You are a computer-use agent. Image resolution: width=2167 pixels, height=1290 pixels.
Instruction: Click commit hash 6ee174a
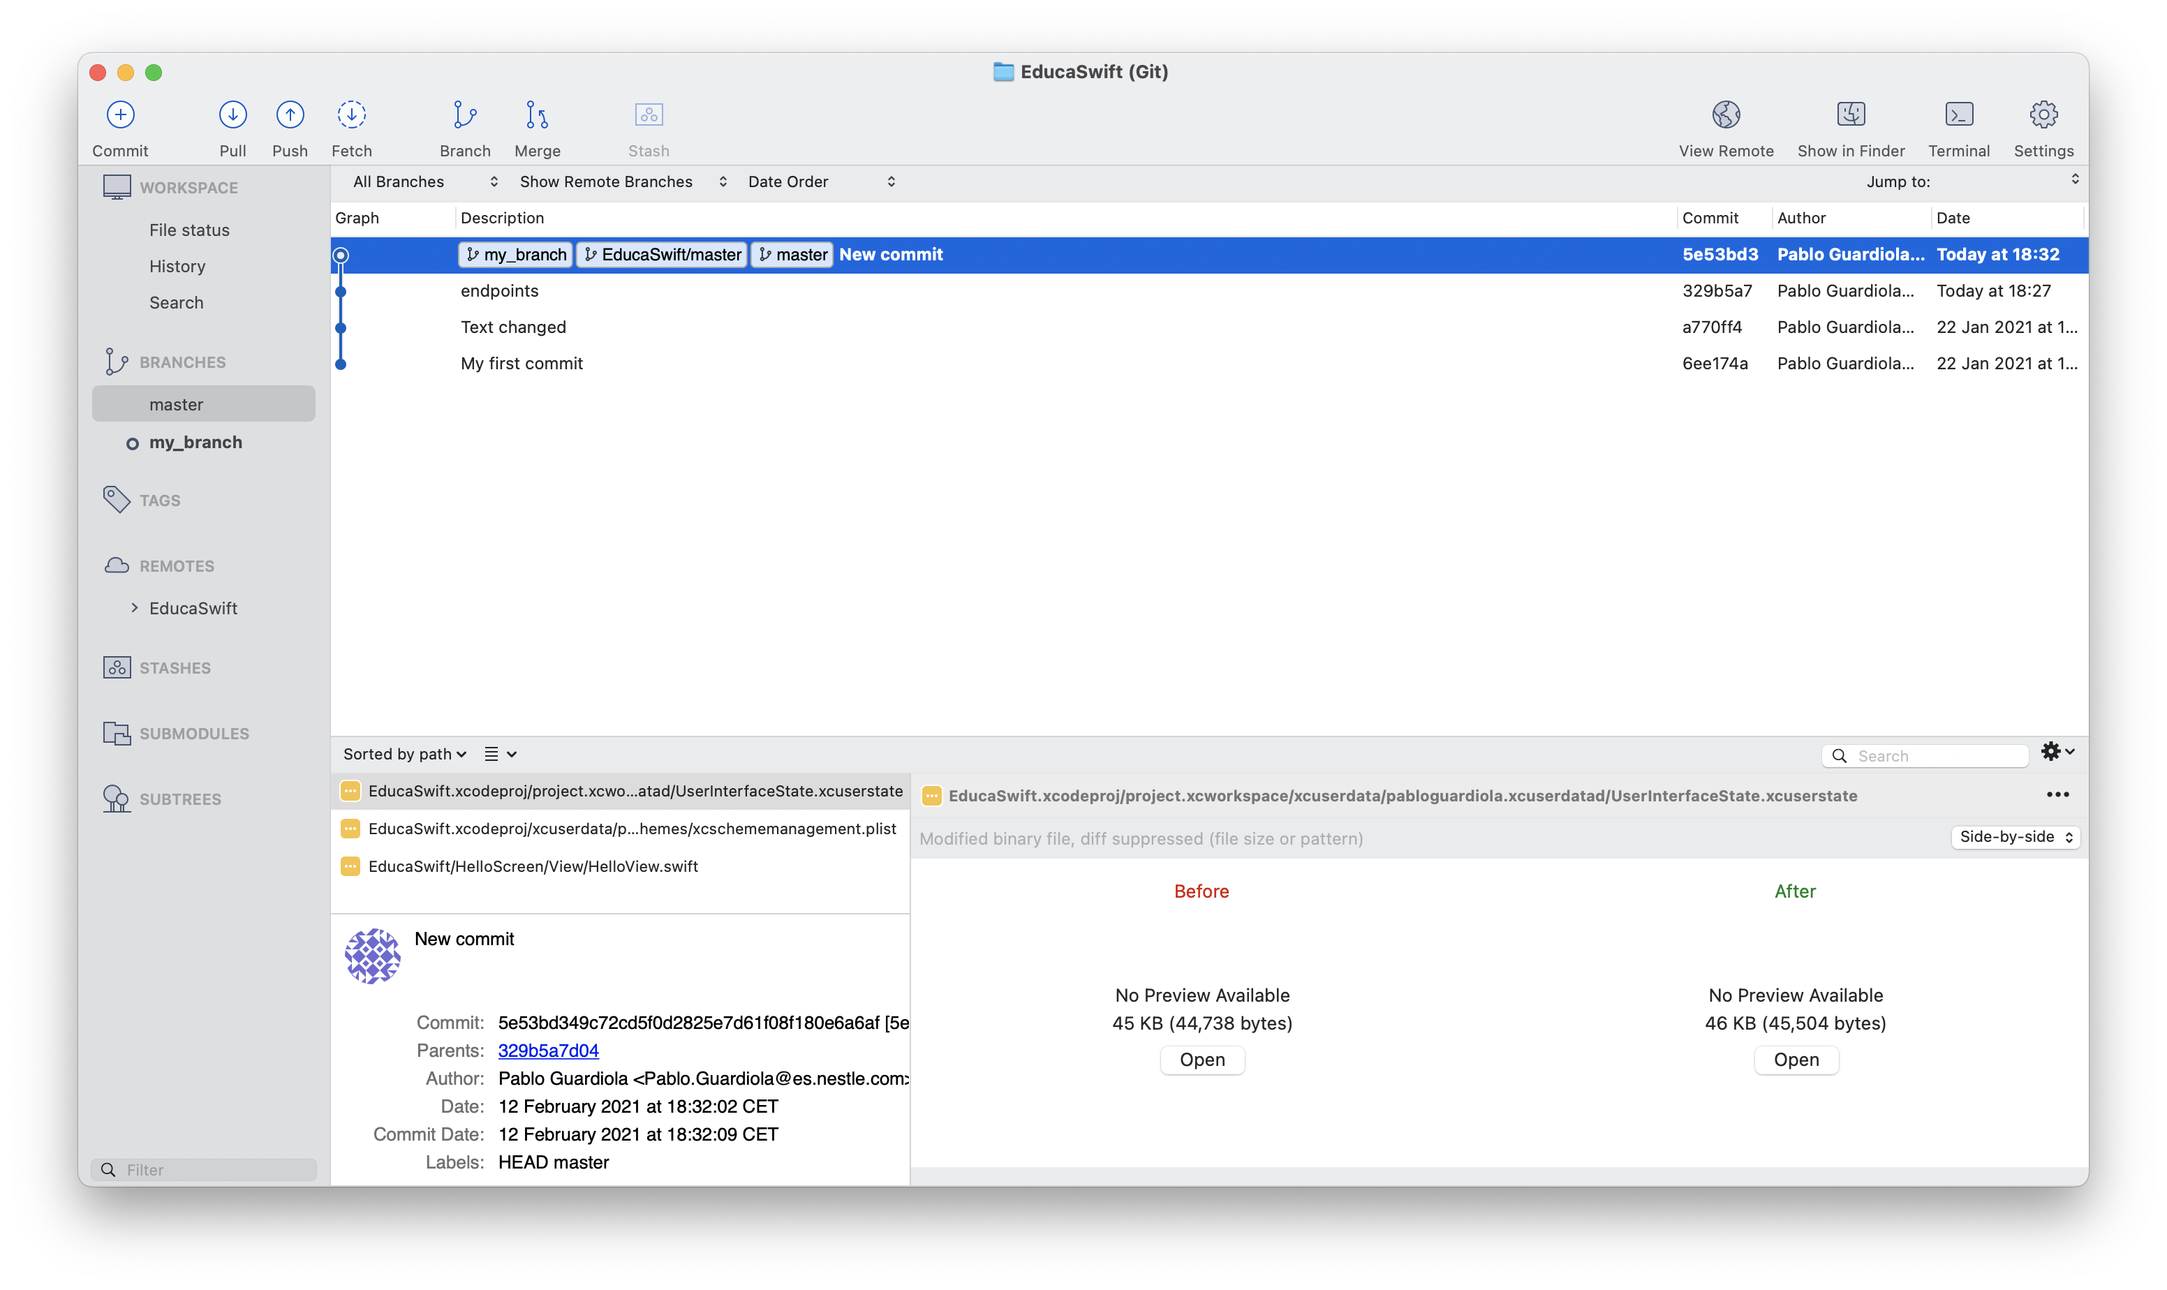[x=1714, y=364]
